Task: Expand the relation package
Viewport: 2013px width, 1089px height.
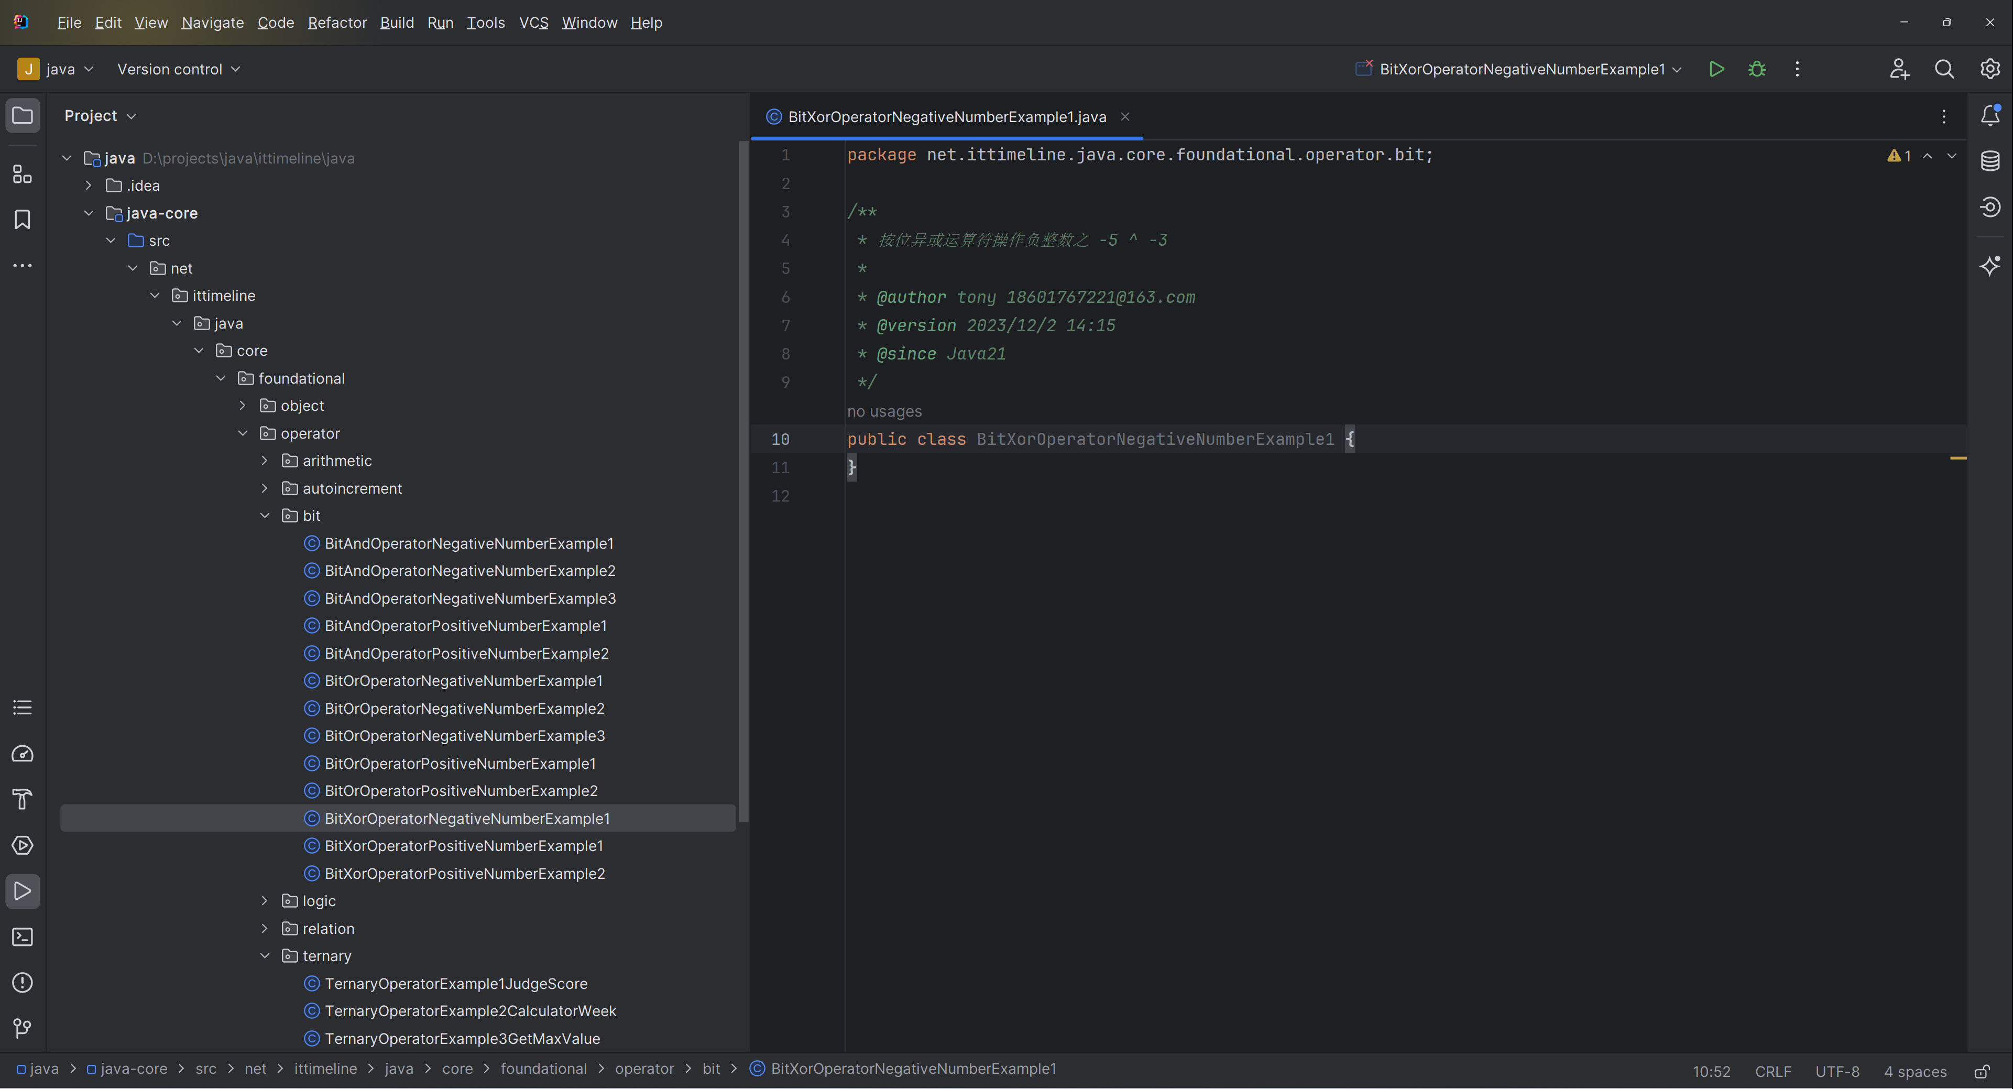Action: pos(265,929)
